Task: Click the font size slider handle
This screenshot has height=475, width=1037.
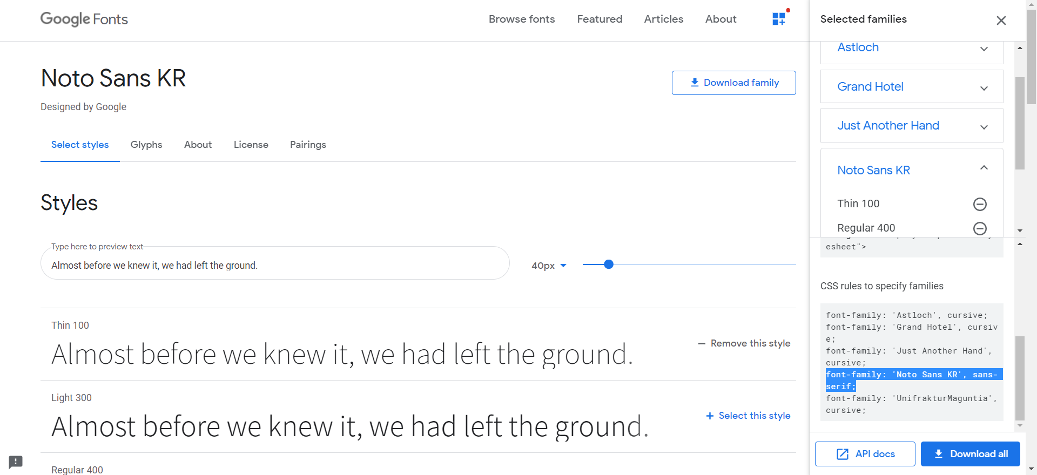Action: coord(609,264)
